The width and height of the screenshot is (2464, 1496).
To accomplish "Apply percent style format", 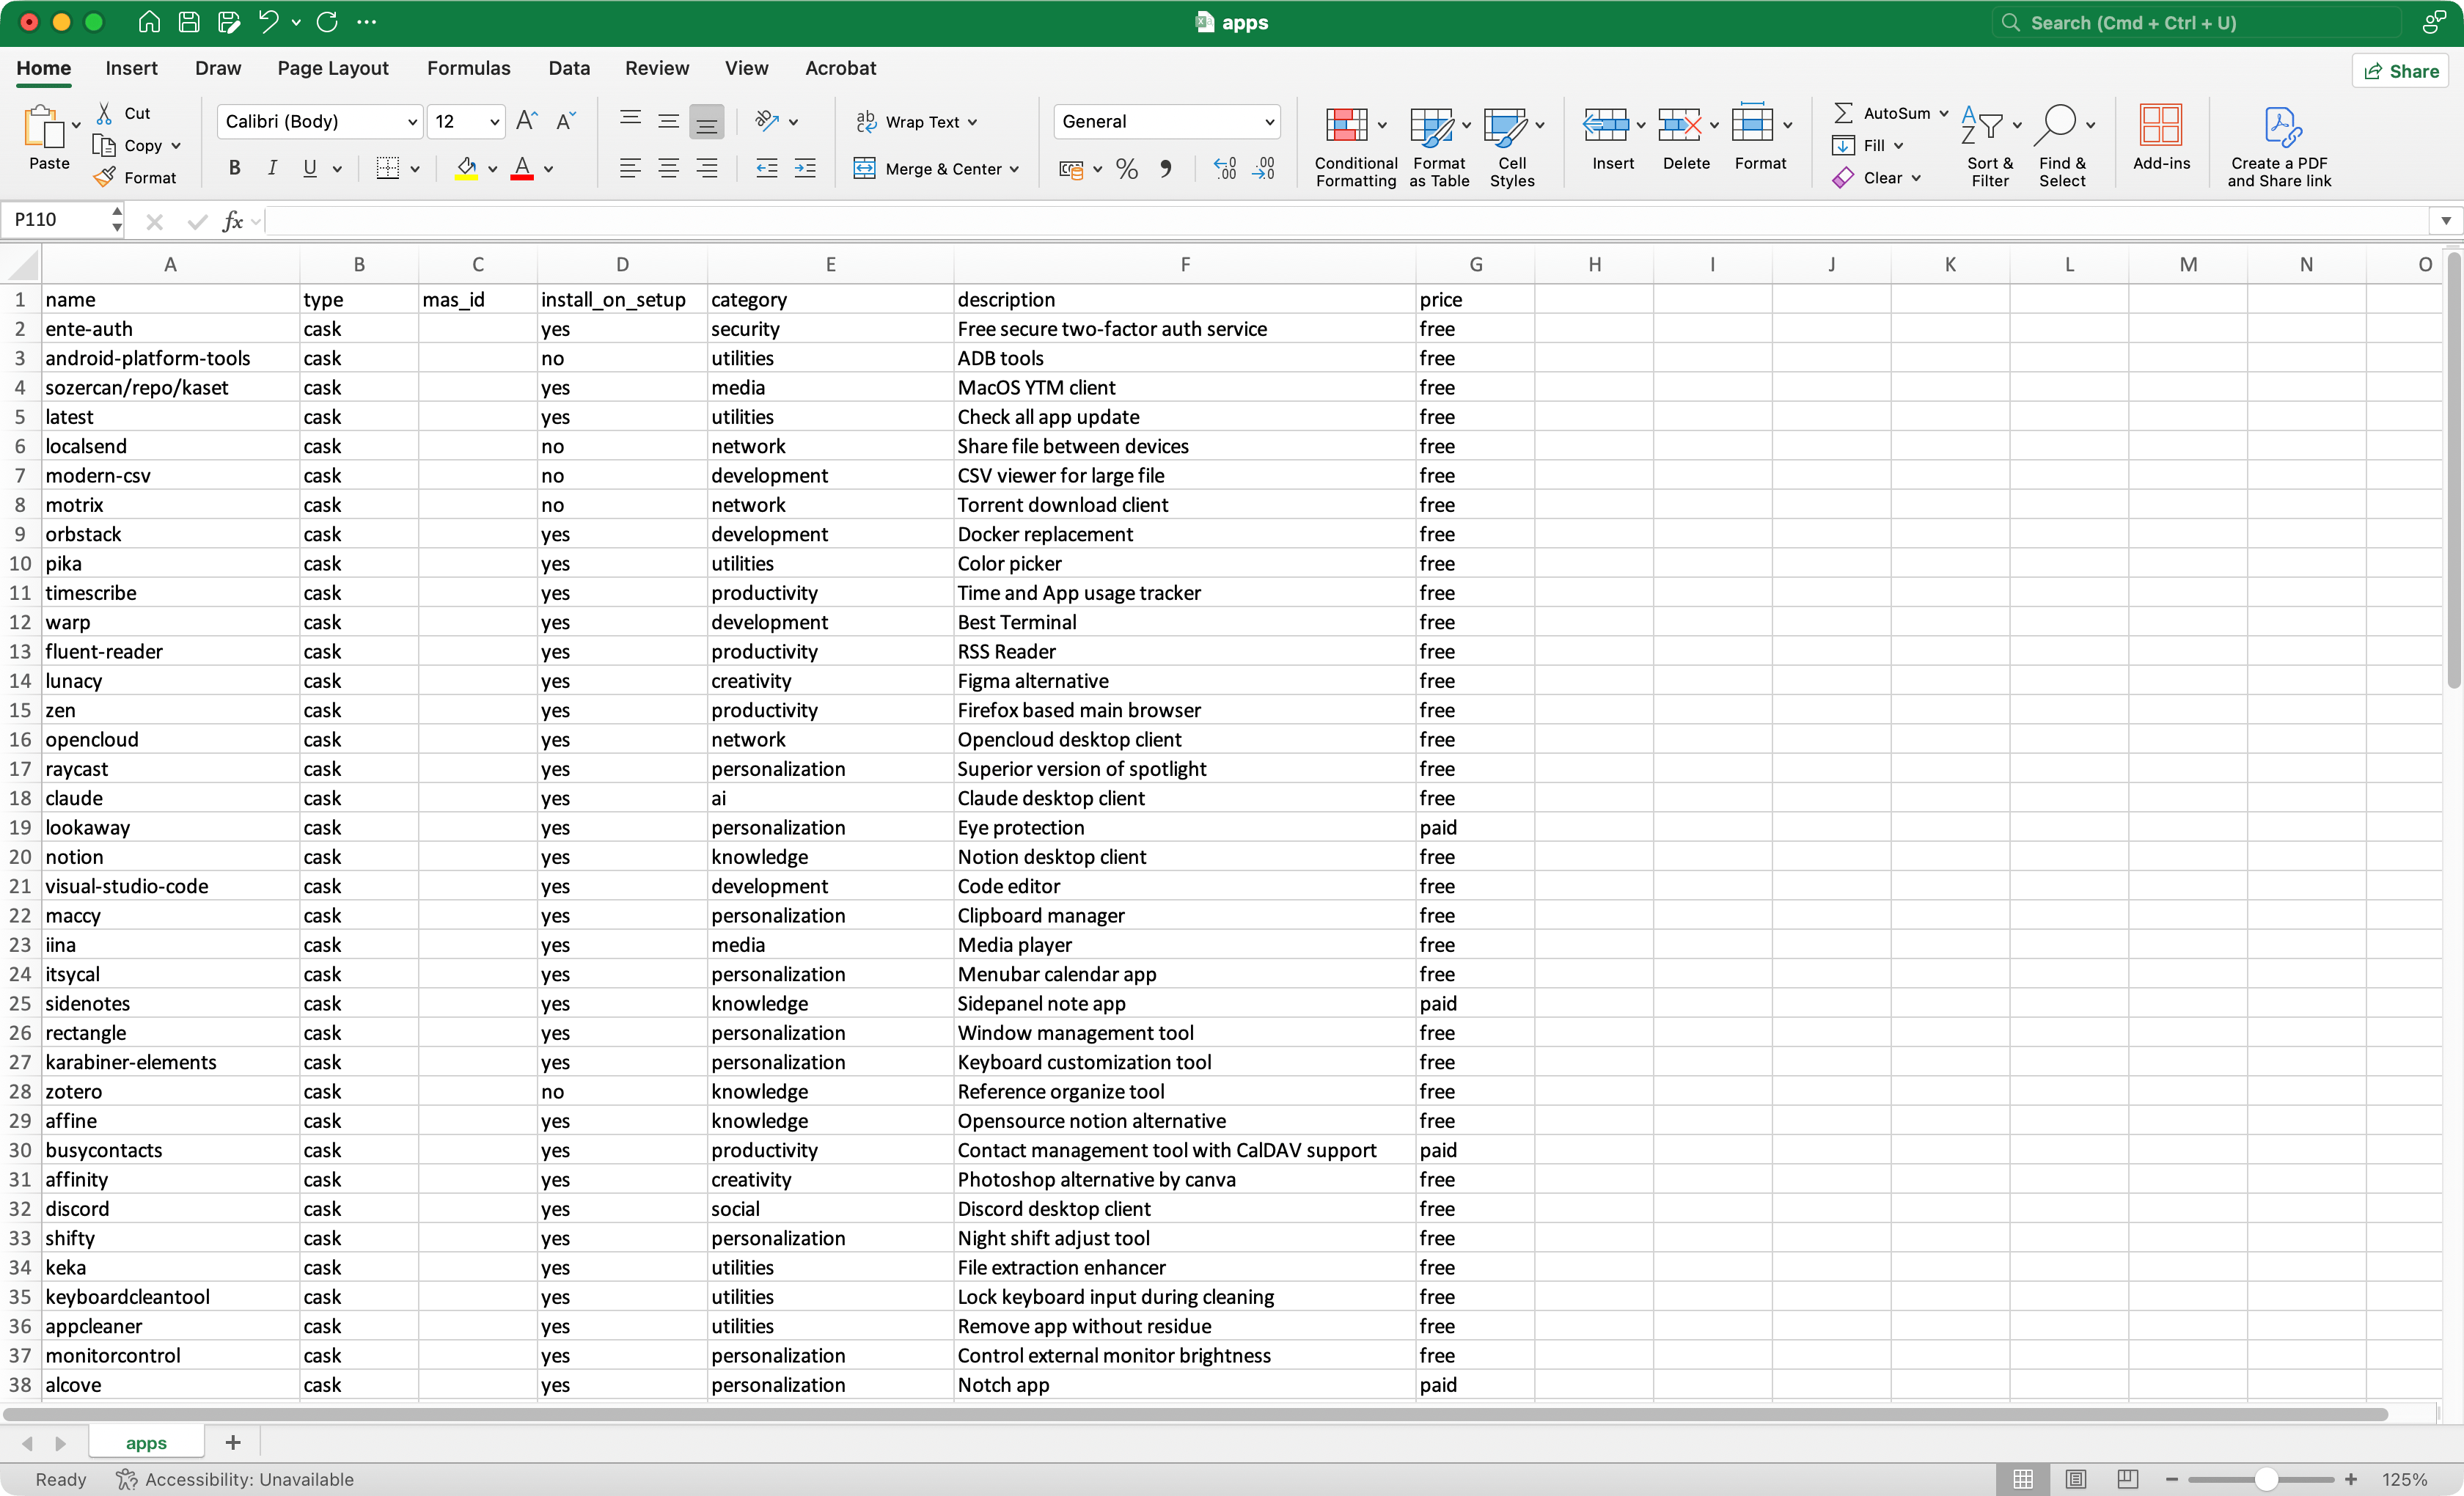I will 1127,169.
